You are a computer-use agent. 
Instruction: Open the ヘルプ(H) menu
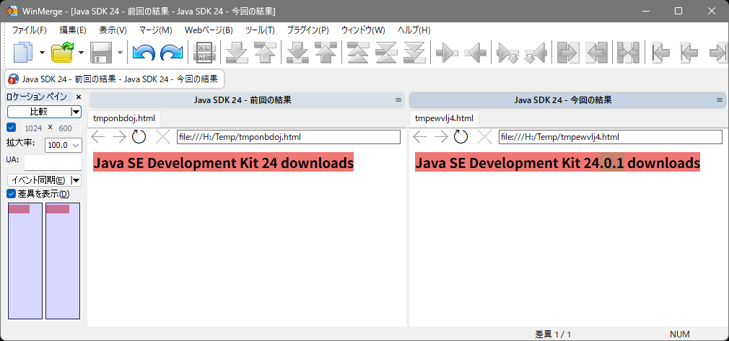tap(414, 30)
